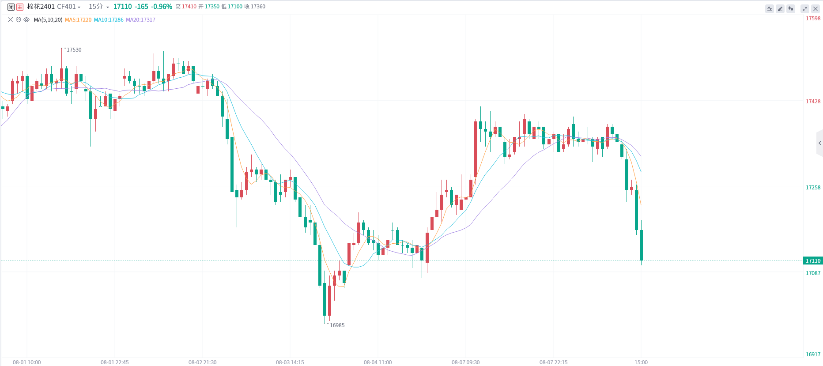Click the 16985 low price annotation
The image size is (823, 366).
[x=337, y=325]
